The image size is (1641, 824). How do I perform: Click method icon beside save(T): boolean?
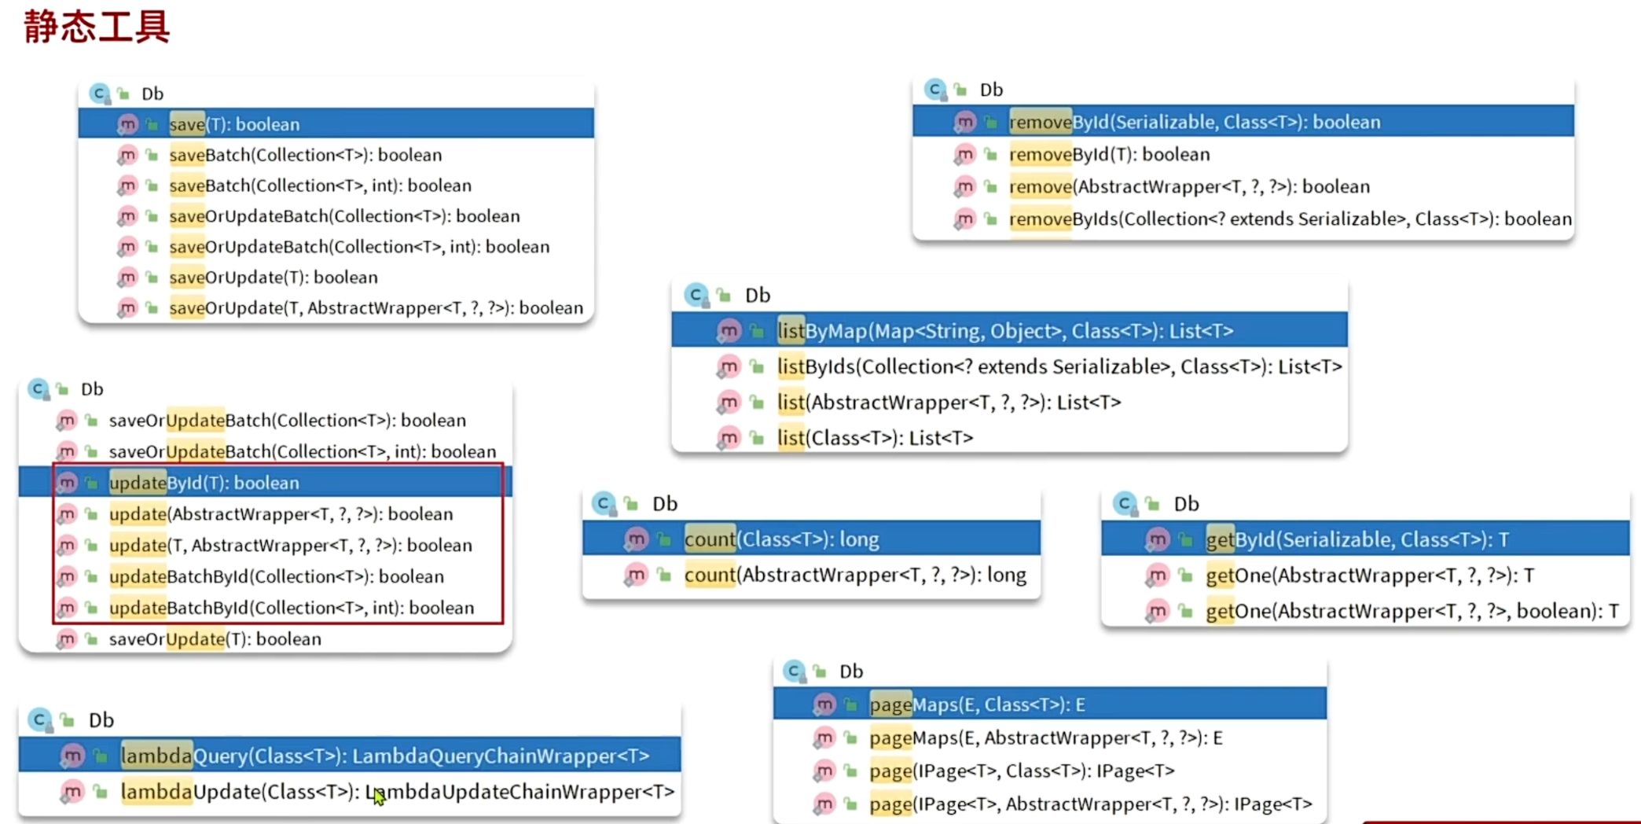(x=127, y=124)
